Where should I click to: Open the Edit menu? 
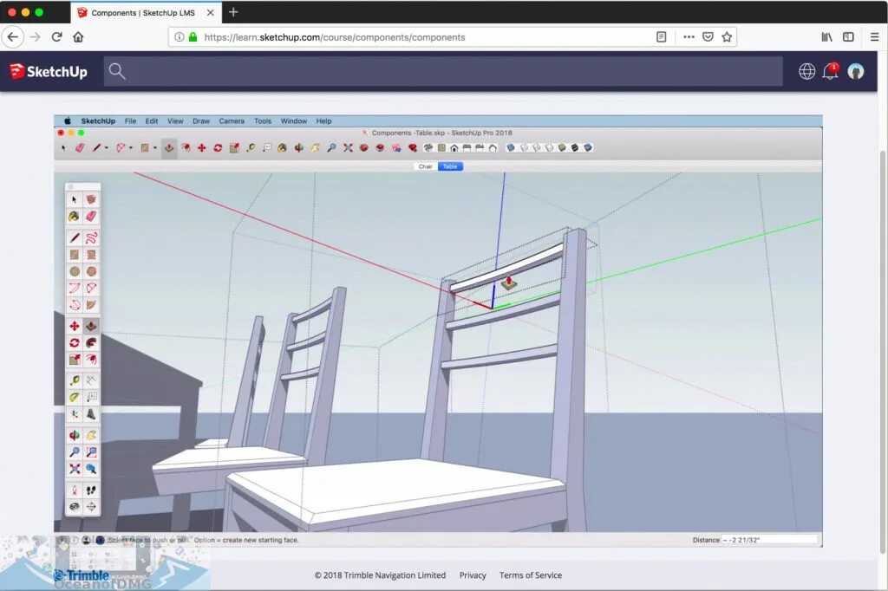[151, 121]
